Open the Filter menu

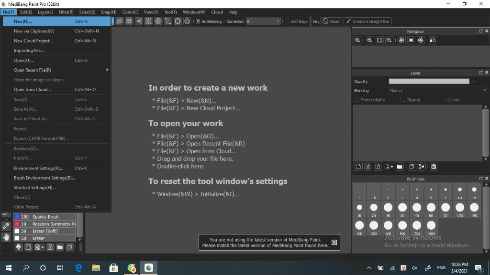(x=66, y=12)
